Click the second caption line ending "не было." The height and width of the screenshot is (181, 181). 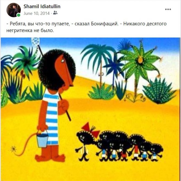point(30,31)
